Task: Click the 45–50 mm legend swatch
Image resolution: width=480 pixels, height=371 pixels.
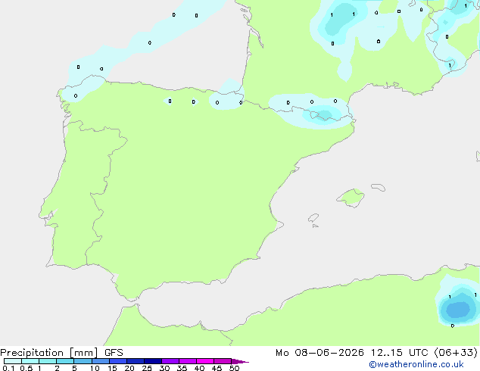Action: 223,361
